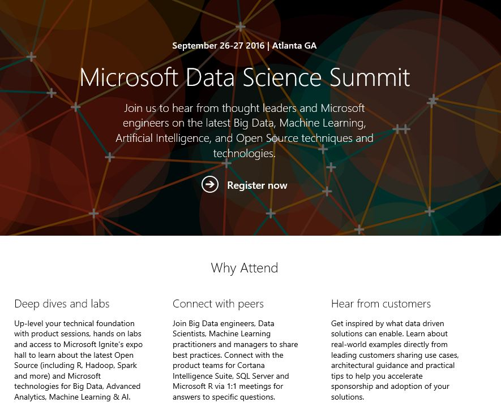Select the Deep dives and labs heading
This screenshot has width=501, height=416.
62,304
